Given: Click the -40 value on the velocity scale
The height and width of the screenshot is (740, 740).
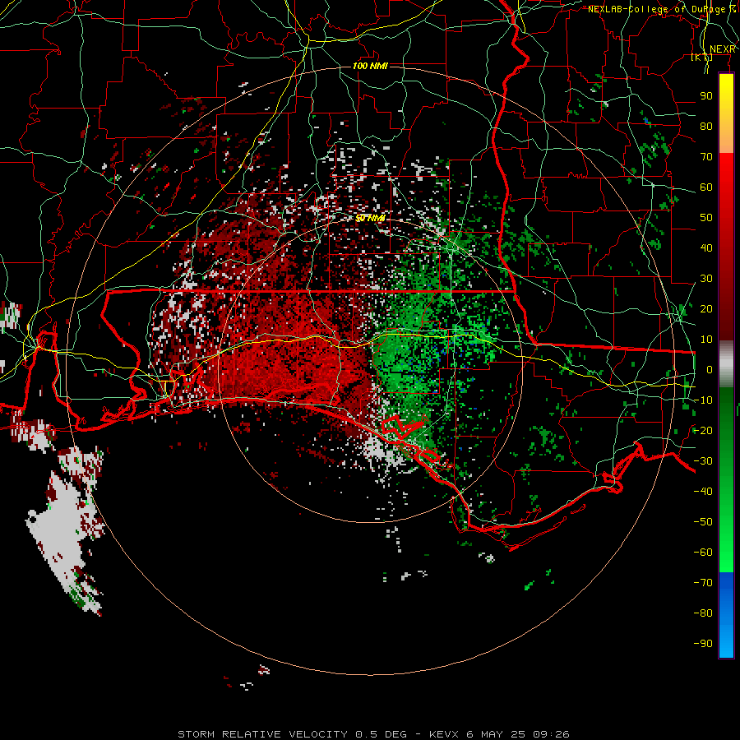Looking at the screenshot, I should 703,492.
